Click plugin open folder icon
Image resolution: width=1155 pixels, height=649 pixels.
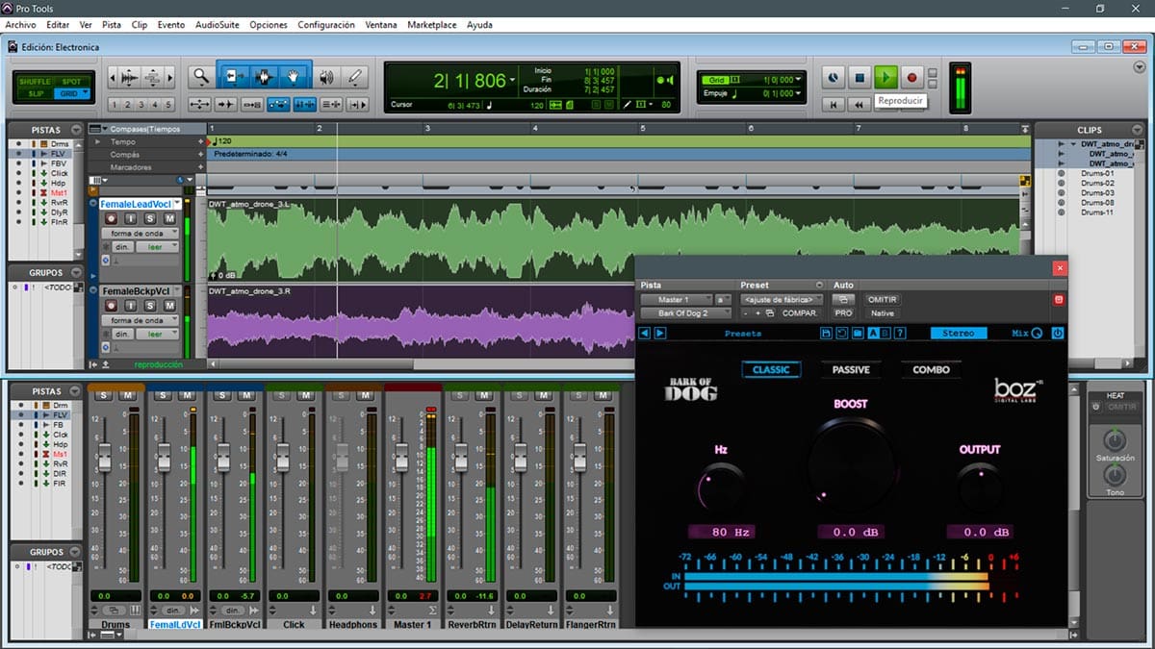click(x=858, y=333)
